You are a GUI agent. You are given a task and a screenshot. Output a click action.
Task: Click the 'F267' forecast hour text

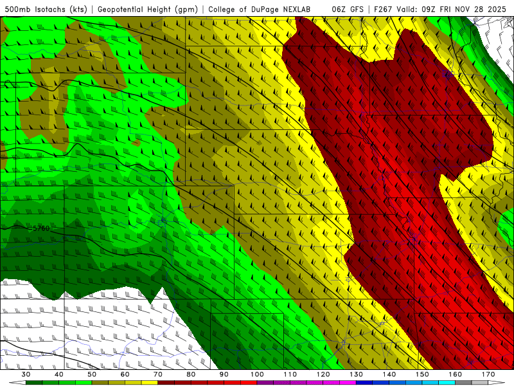point(383,9)
